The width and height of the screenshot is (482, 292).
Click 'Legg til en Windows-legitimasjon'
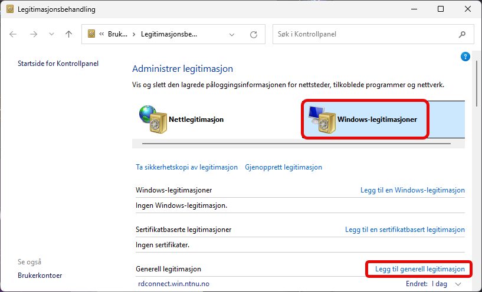click(x=412, y=190)
